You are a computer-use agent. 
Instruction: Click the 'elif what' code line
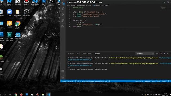(77, 27)
